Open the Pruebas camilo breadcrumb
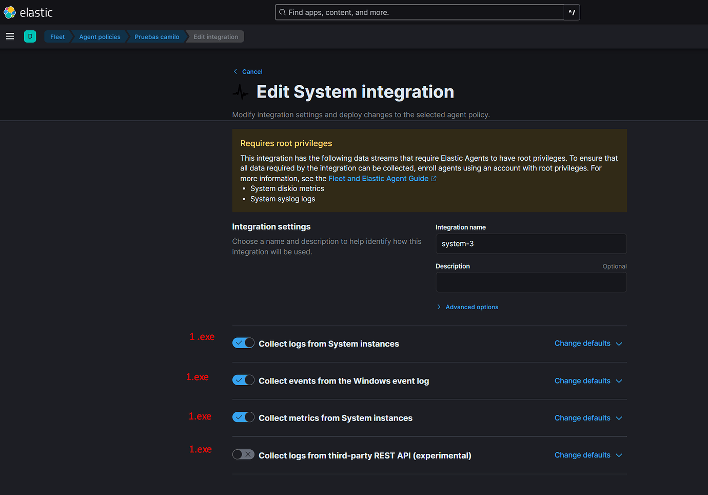Screen dimensions: 708x495 click(x=156, y=36)
